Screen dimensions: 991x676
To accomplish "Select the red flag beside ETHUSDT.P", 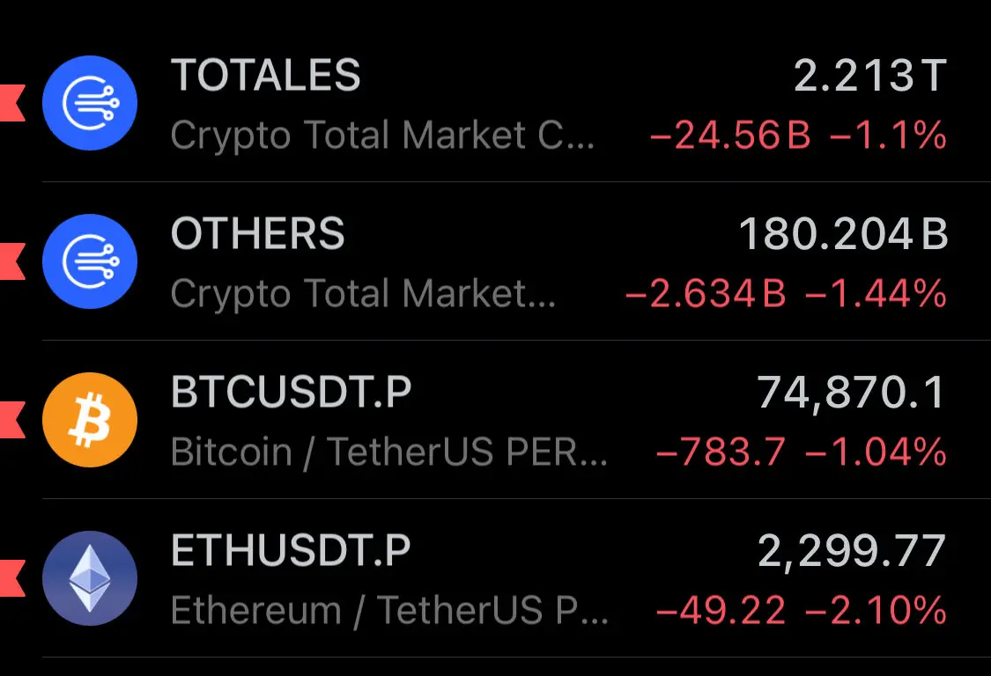I will click(12, 578).
